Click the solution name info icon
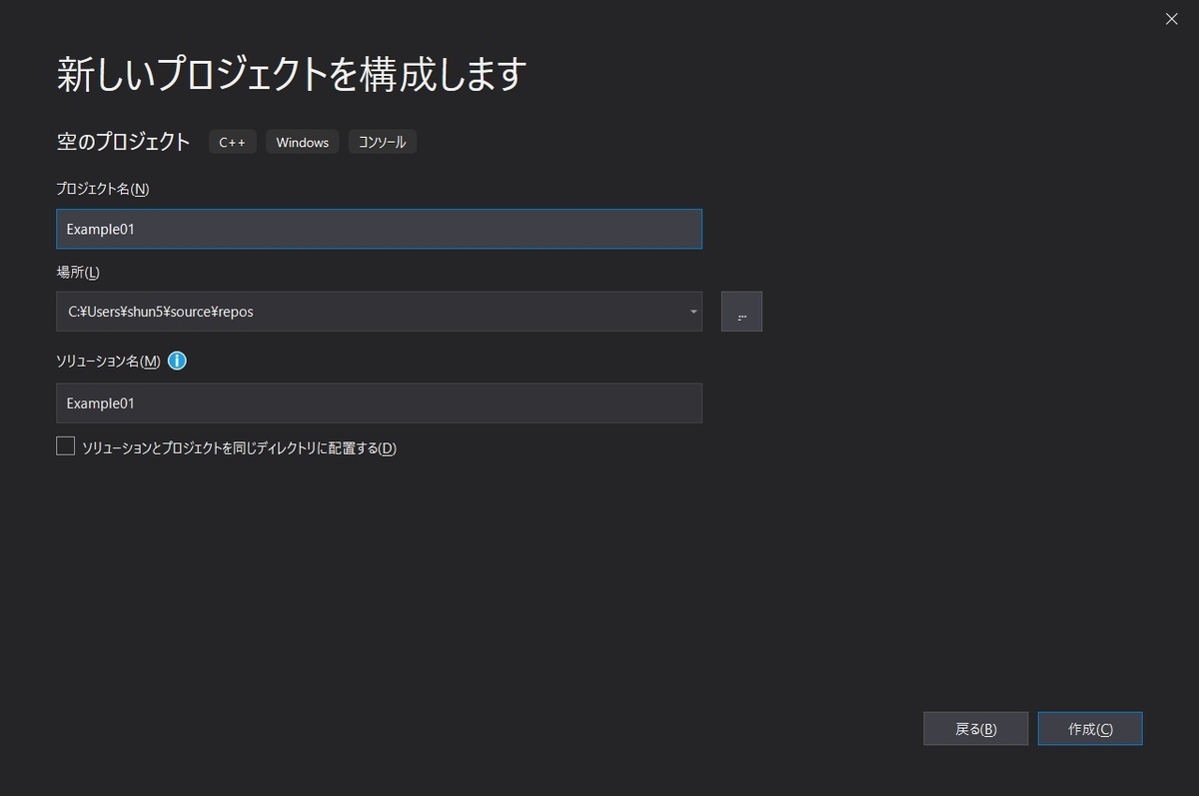Viewport: 1199px width, 796px height. pos(177,361)
